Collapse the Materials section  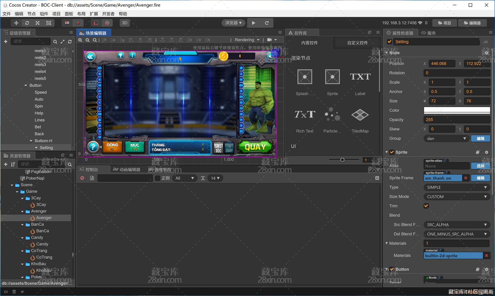387,243
